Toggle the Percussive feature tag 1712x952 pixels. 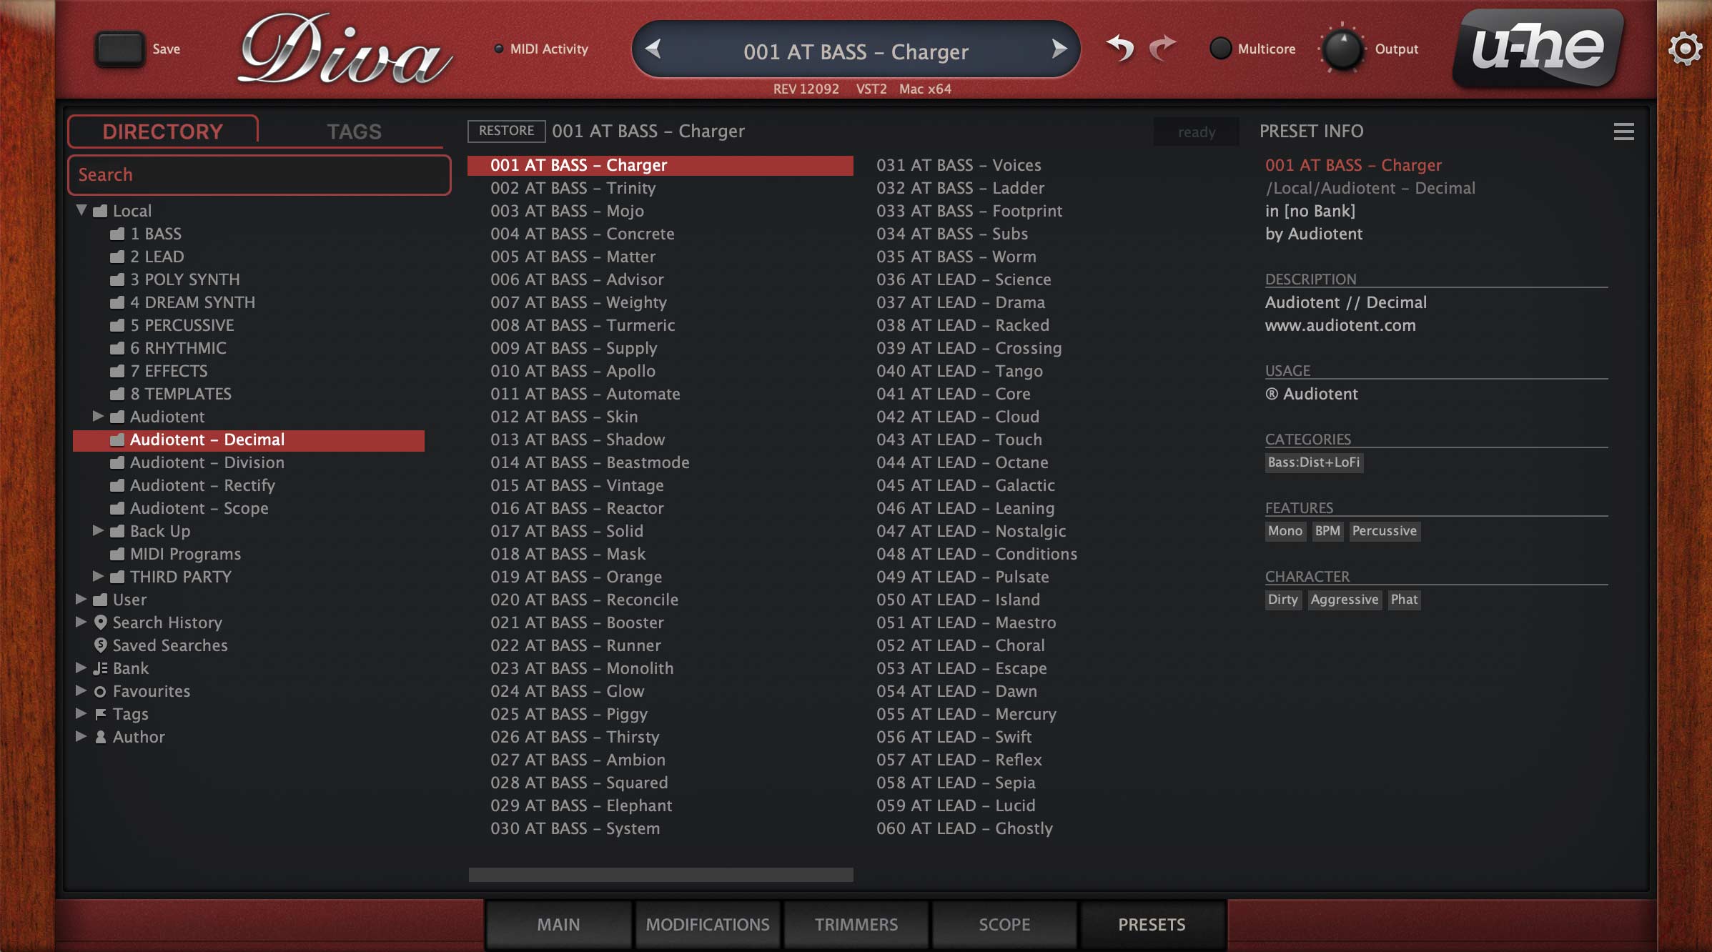pyautogui.click(x=1384, y=531)
